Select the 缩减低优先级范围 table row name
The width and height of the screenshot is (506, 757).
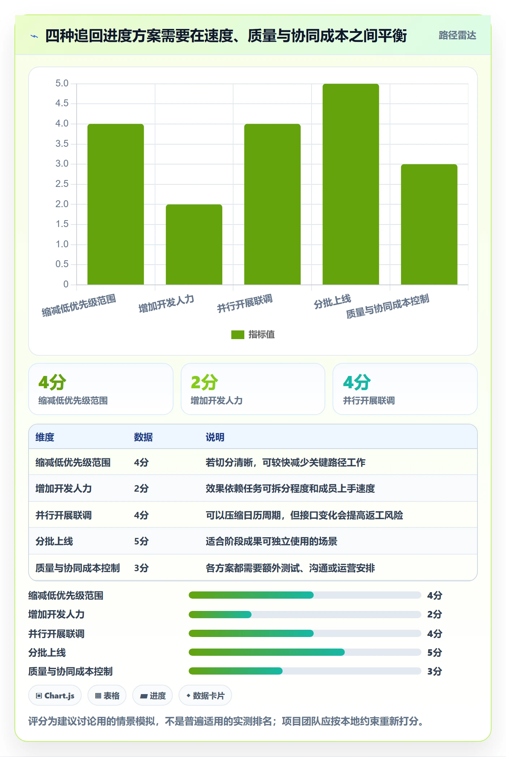click(73, 462)
